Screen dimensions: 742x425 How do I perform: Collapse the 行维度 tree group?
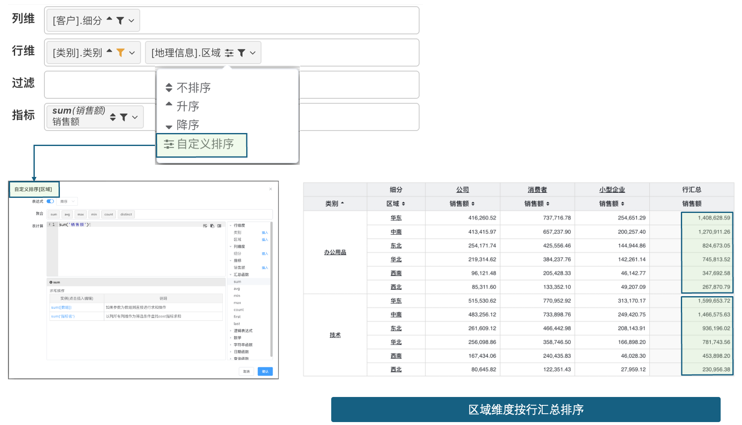tap(230, 225)
